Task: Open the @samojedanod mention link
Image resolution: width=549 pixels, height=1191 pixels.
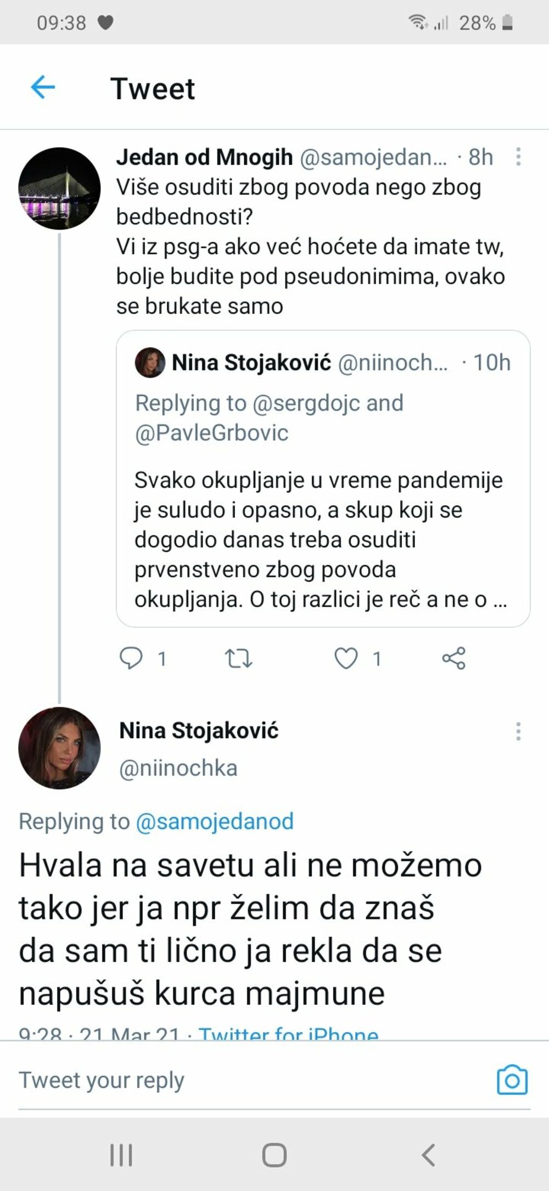Action: pyautogui.click(x=215, y=821)
